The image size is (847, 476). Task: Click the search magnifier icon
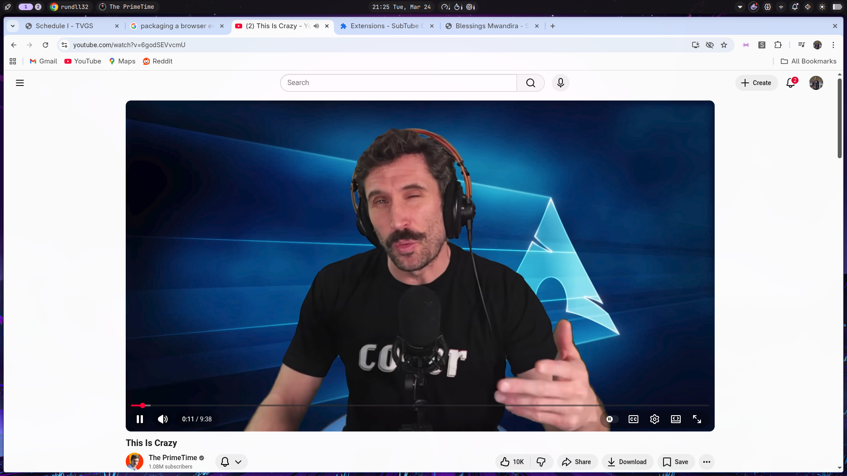[531, 83]
